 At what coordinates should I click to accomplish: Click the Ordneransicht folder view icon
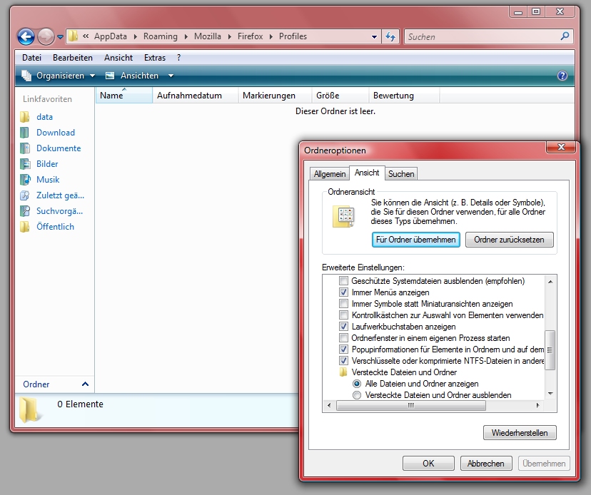tap(343, 217)
